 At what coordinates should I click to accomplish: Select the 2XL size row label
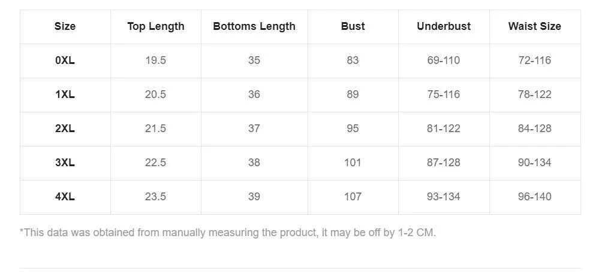click(x=65, y=129)
